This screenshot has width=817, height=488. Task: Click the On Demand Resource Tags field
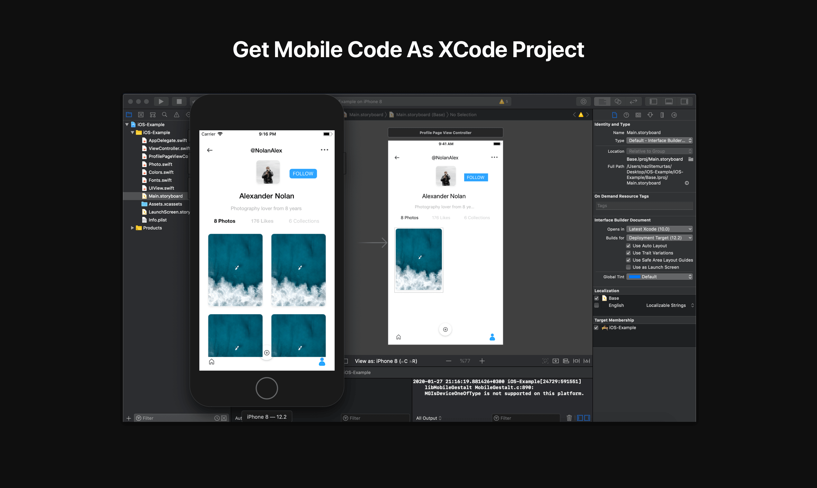tap(644, 206)
